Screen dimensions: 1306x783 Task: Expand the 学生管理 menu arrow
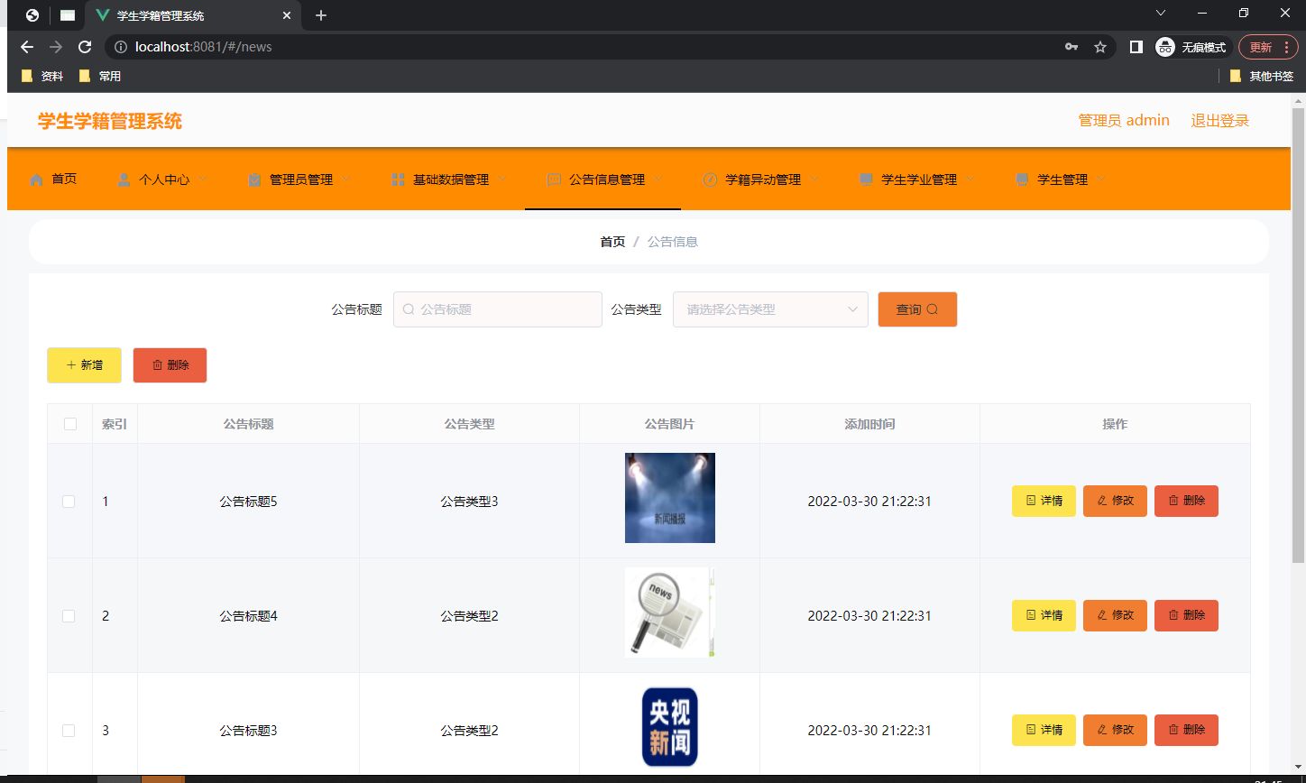click(x=1101, y=179)
